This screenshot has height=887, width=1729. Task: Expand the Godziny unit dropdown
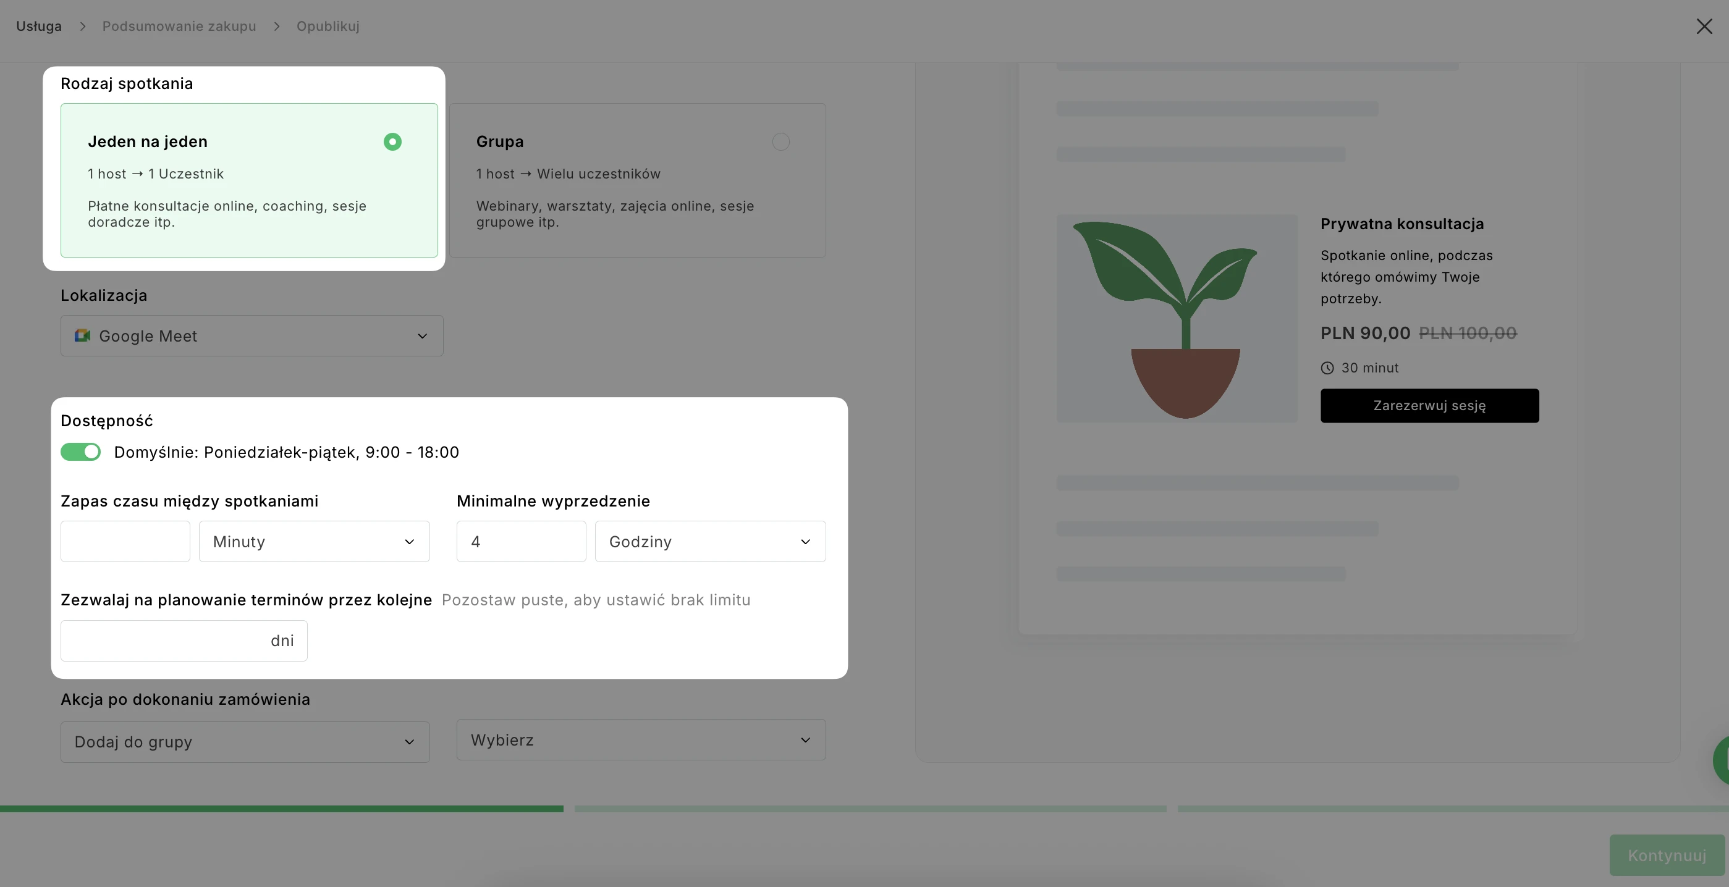710,542
